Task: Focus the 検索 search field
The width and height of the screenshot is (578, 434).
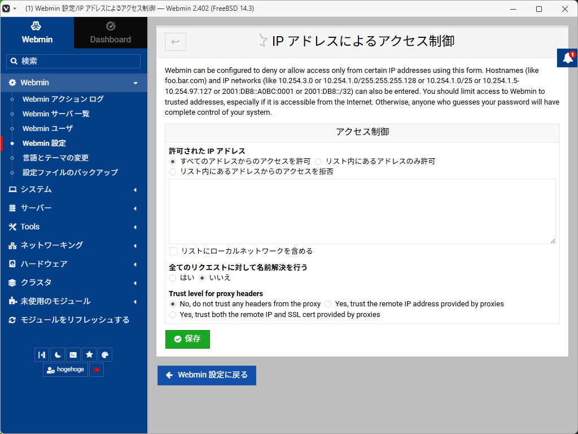Action: [73, 61]
